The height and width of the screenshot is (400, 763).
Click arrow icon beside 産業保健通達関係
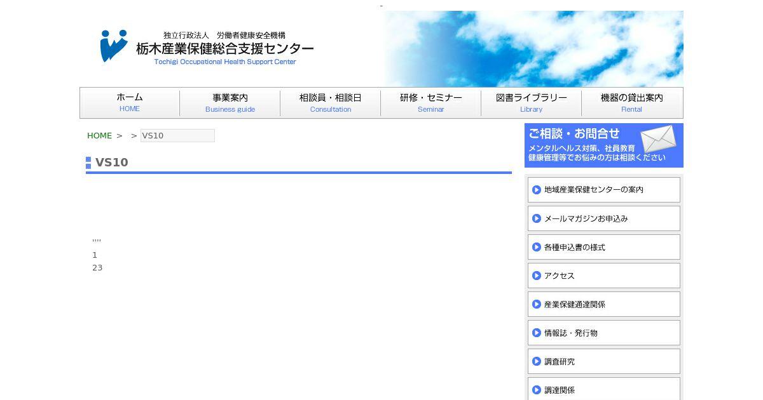[537, 304]
